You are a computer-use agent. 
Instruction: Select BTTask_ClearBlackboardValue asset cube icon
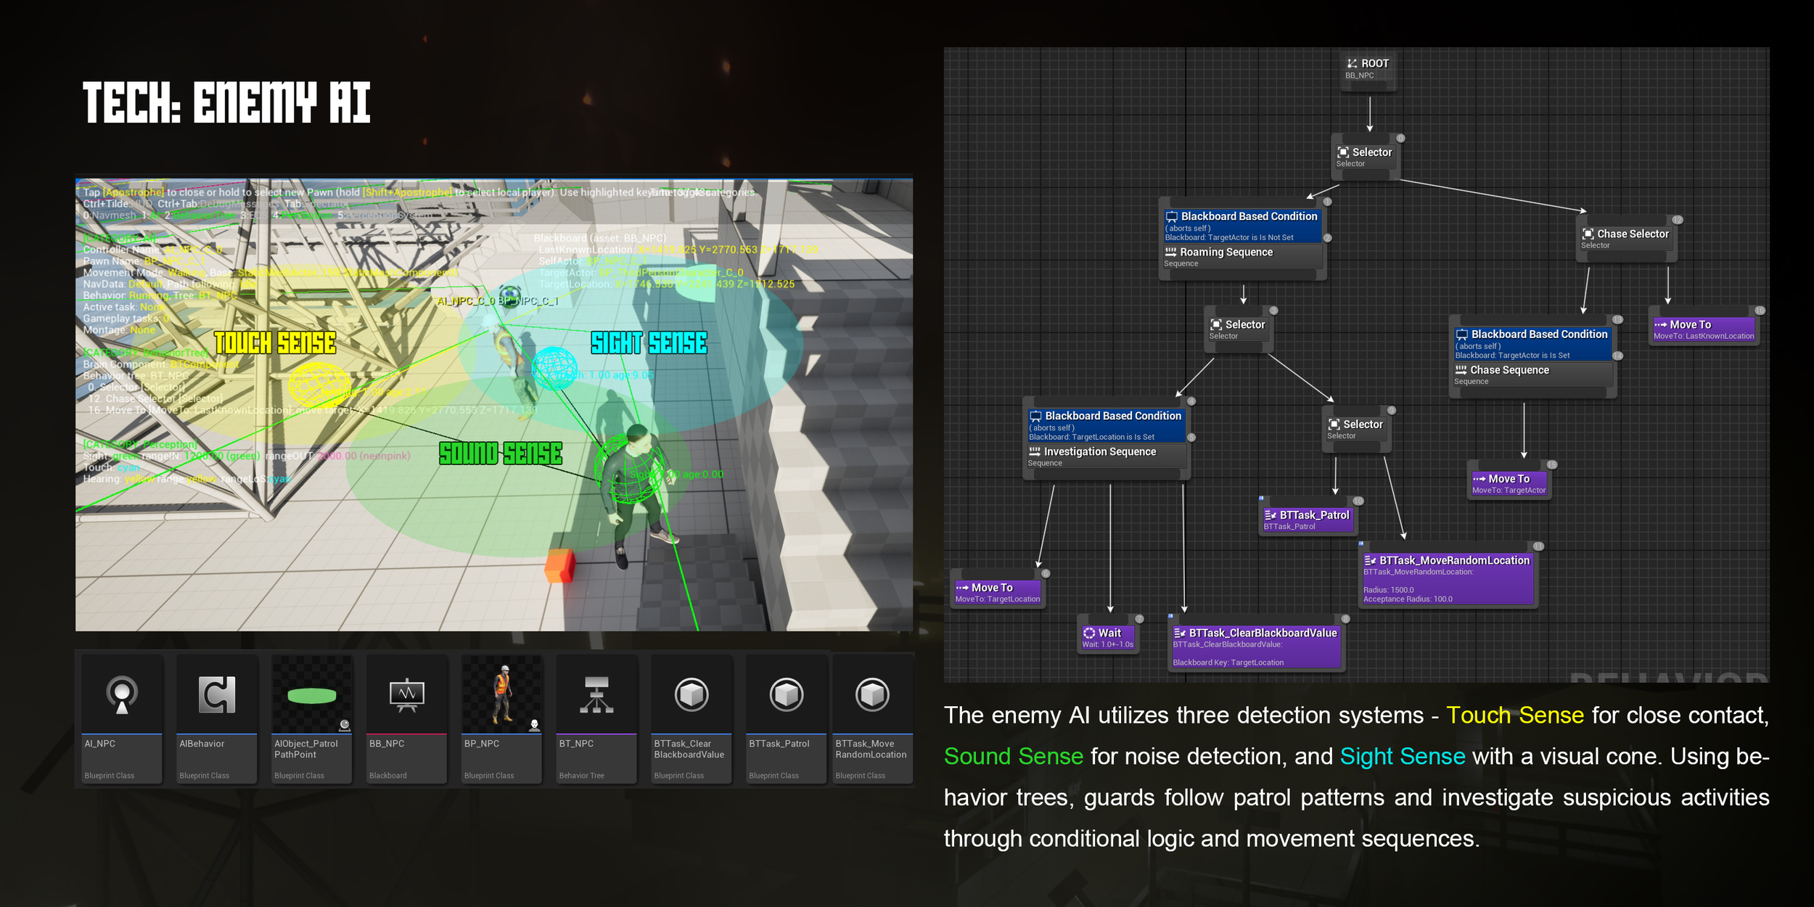pos(691,695)
